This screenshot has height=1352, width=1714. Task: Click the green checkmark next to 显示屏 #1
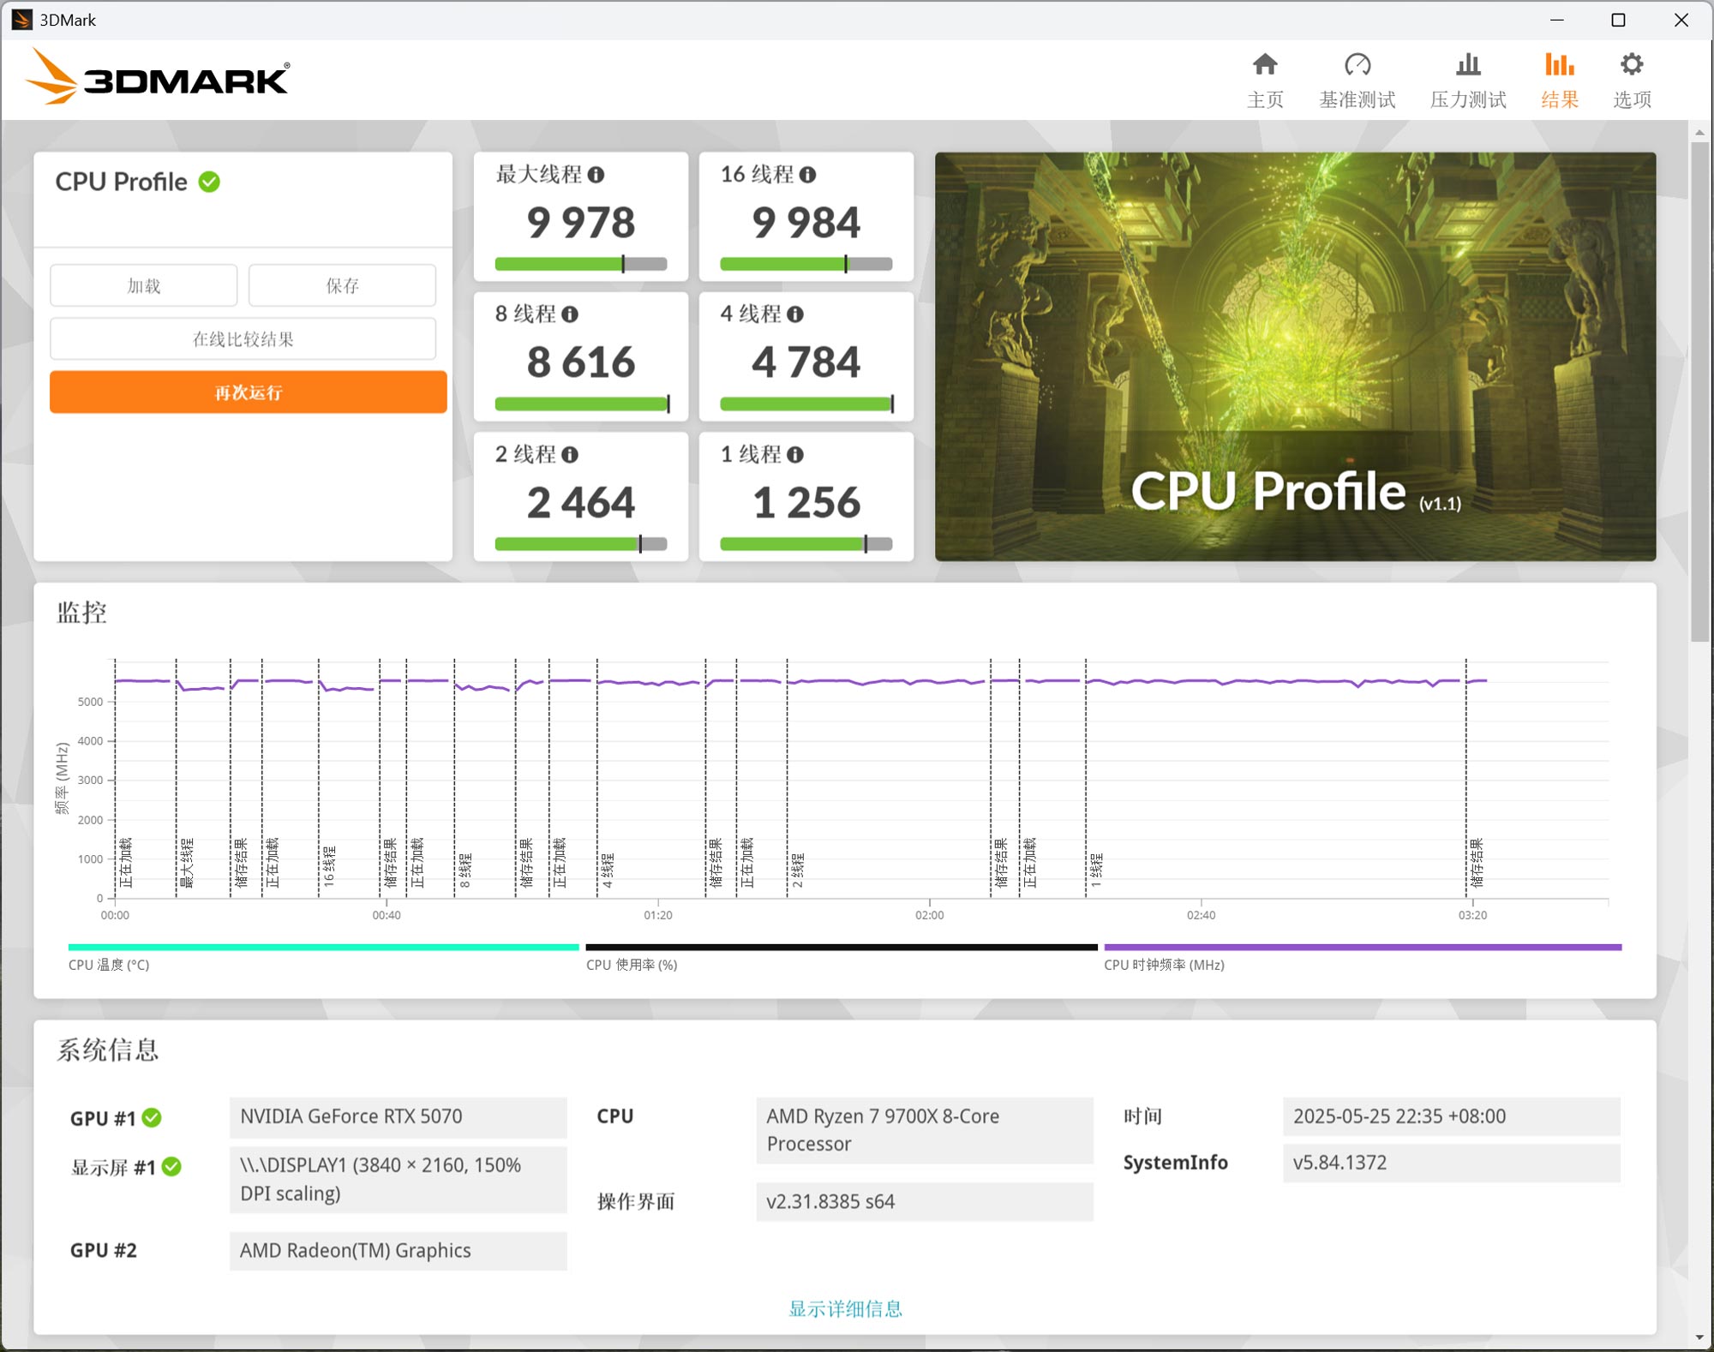pos(171,1167)
